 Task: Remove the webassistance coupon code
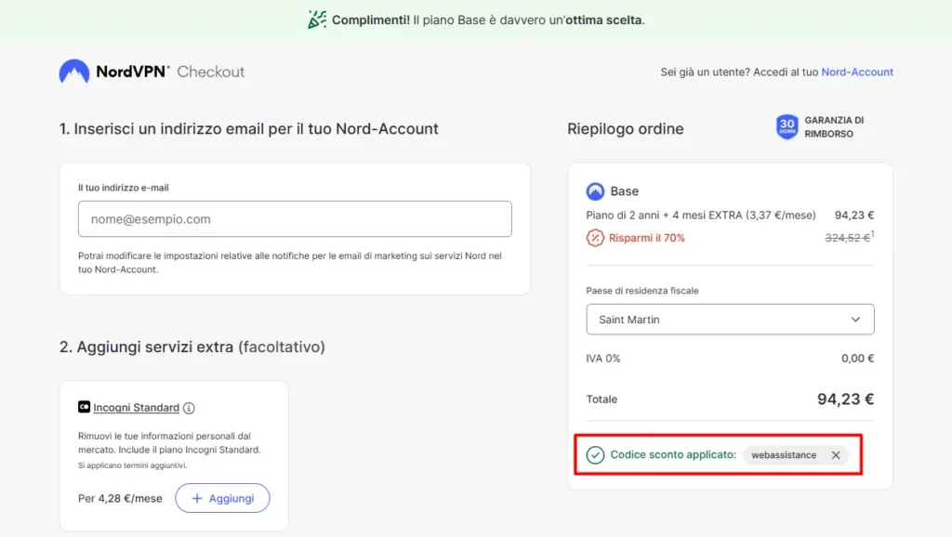(x=836, y=455)
